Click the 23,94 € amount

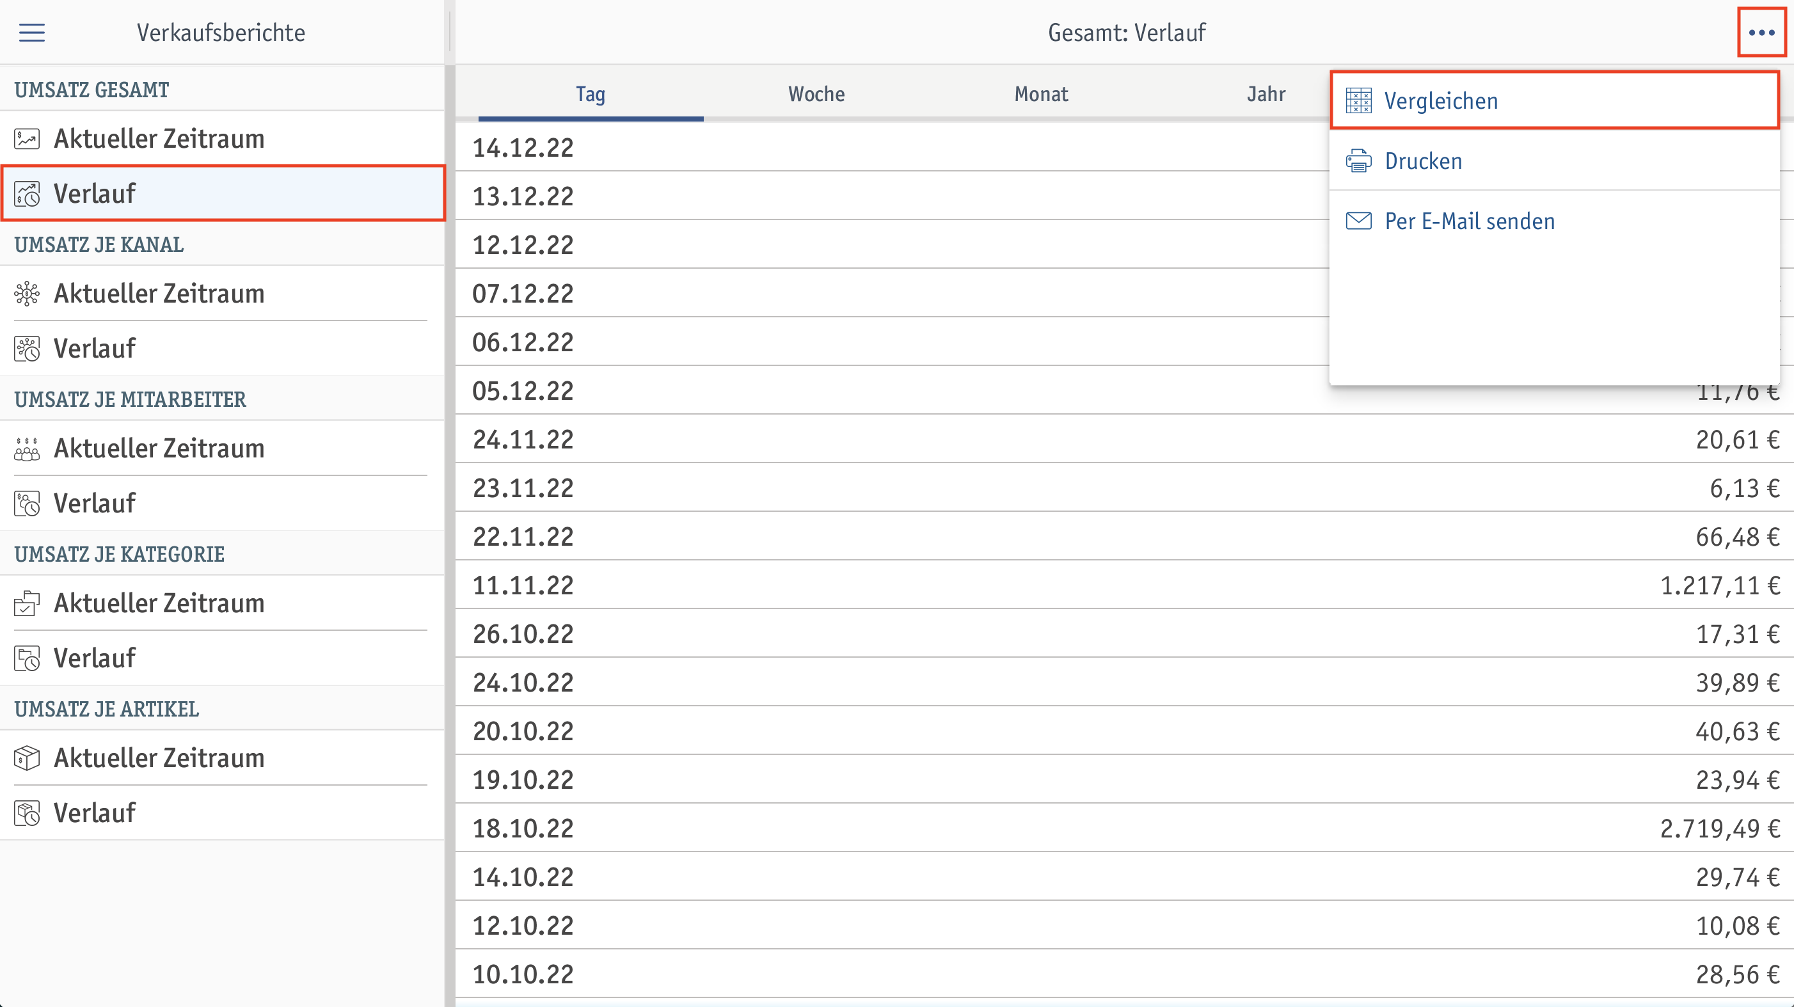(1738, 780)
